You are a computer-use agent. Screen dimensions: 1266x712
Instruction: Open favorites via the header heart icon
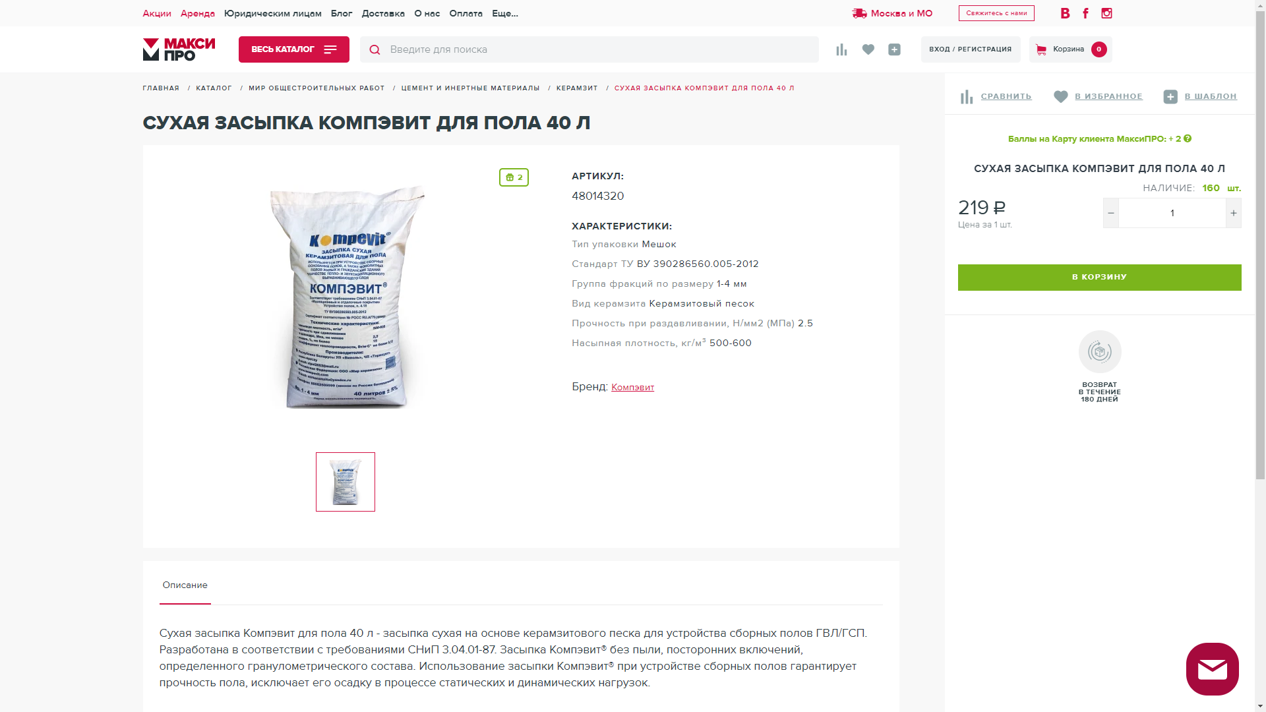click(x=868, y=49)
